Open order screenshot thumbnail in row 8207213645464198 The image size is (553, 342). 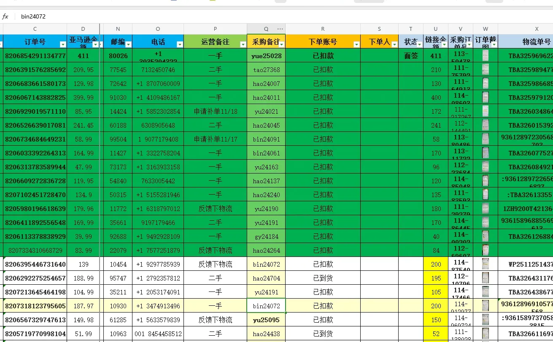click(486, 292)
